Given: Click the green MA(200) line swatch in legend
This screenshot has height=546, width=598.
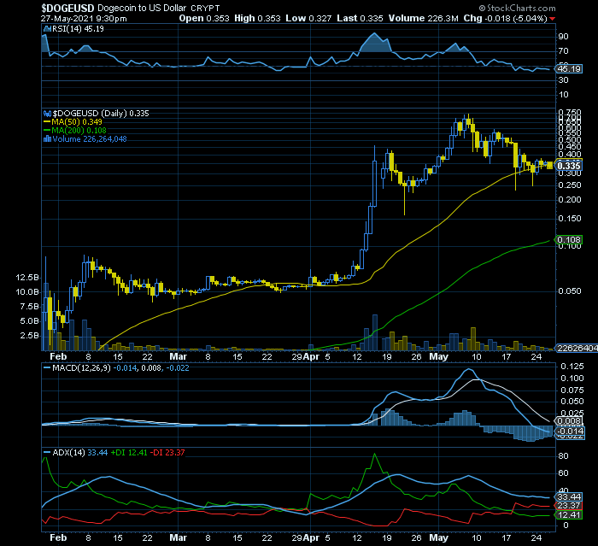Looking at the screenshot, I should click(x=47, y=131).
